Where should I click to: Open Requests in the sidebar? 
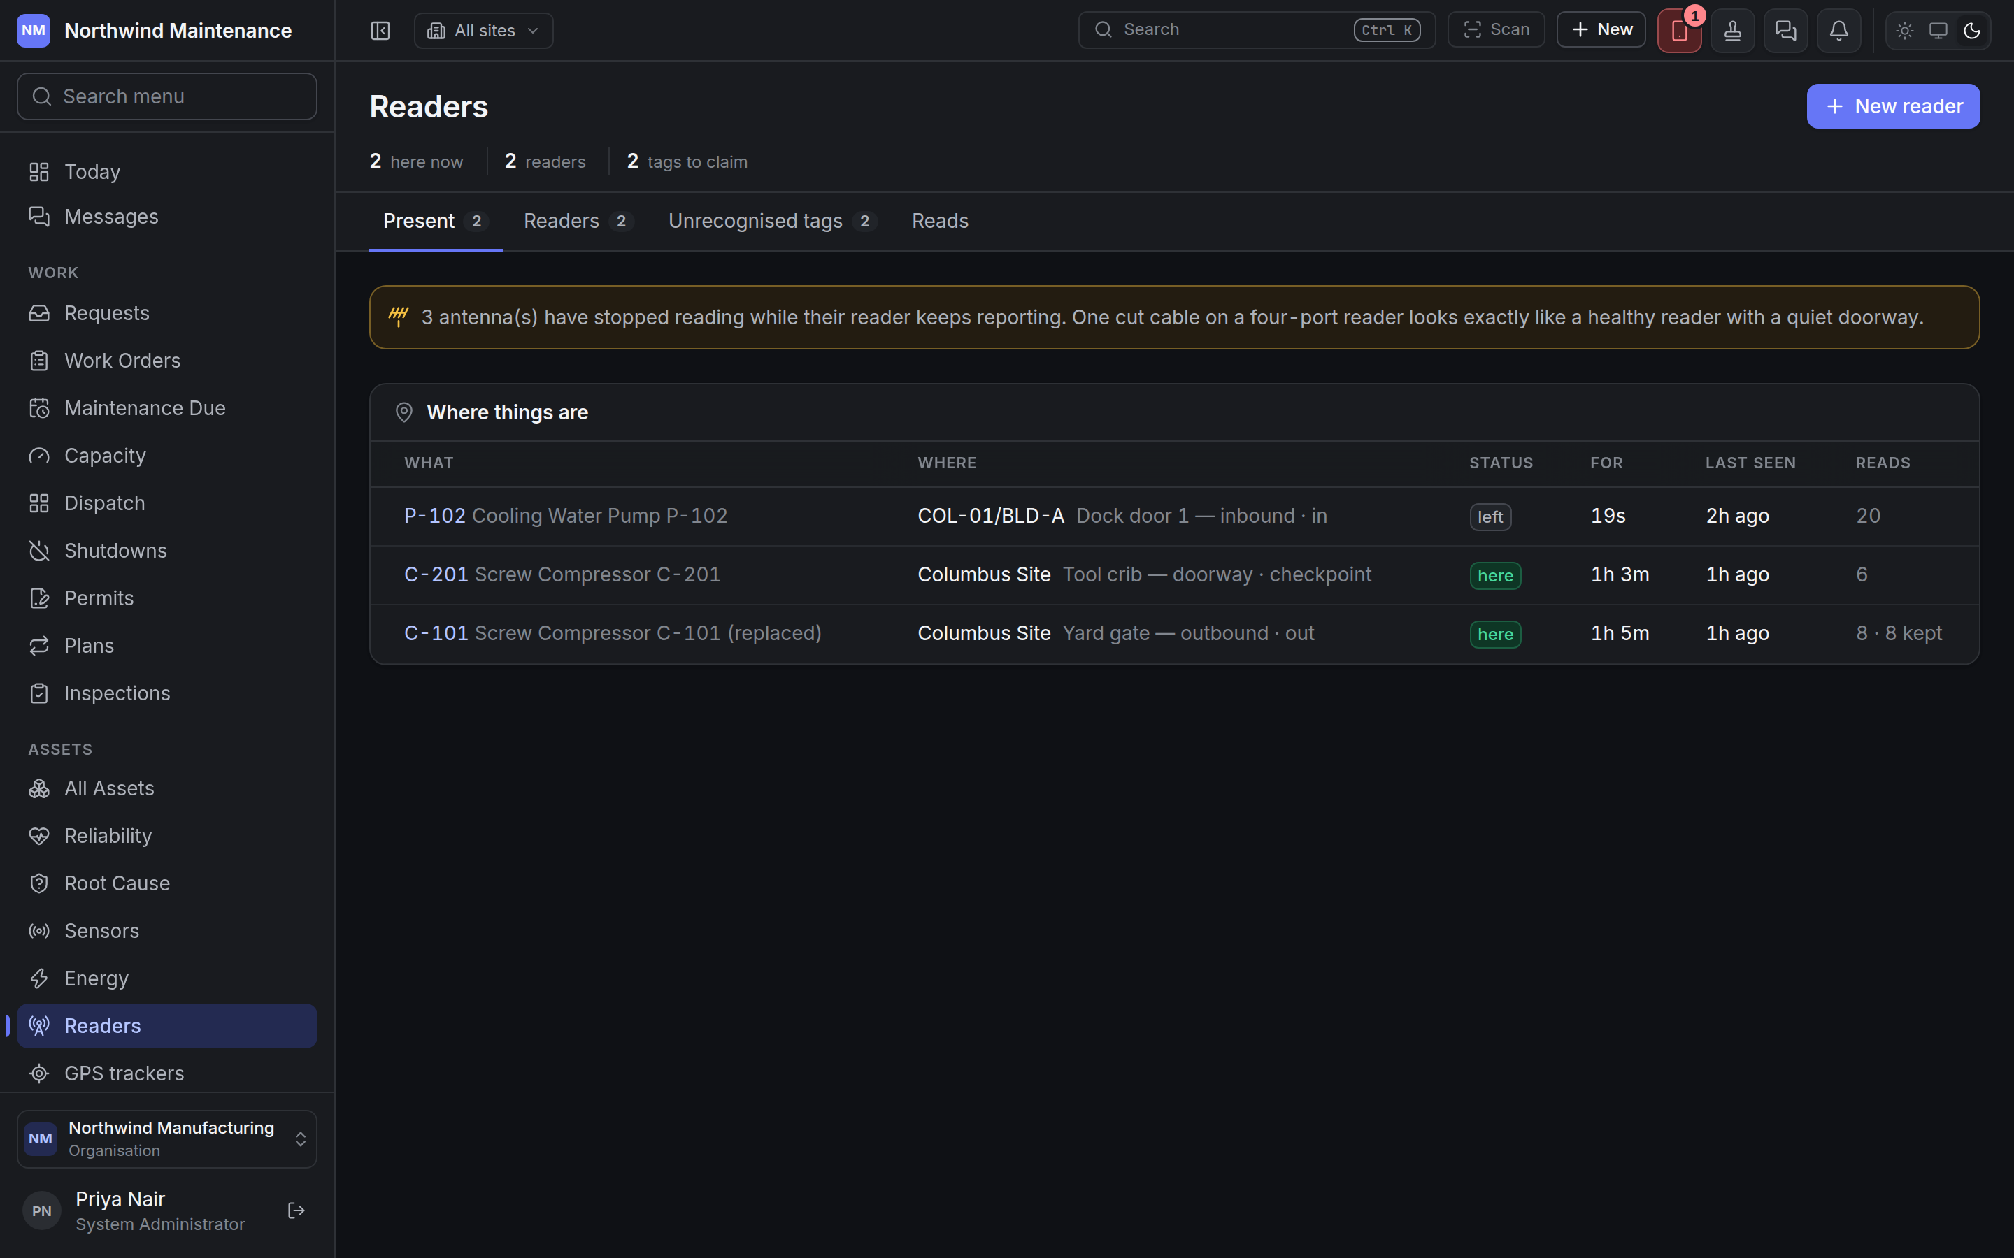click(x=167, y=314)
